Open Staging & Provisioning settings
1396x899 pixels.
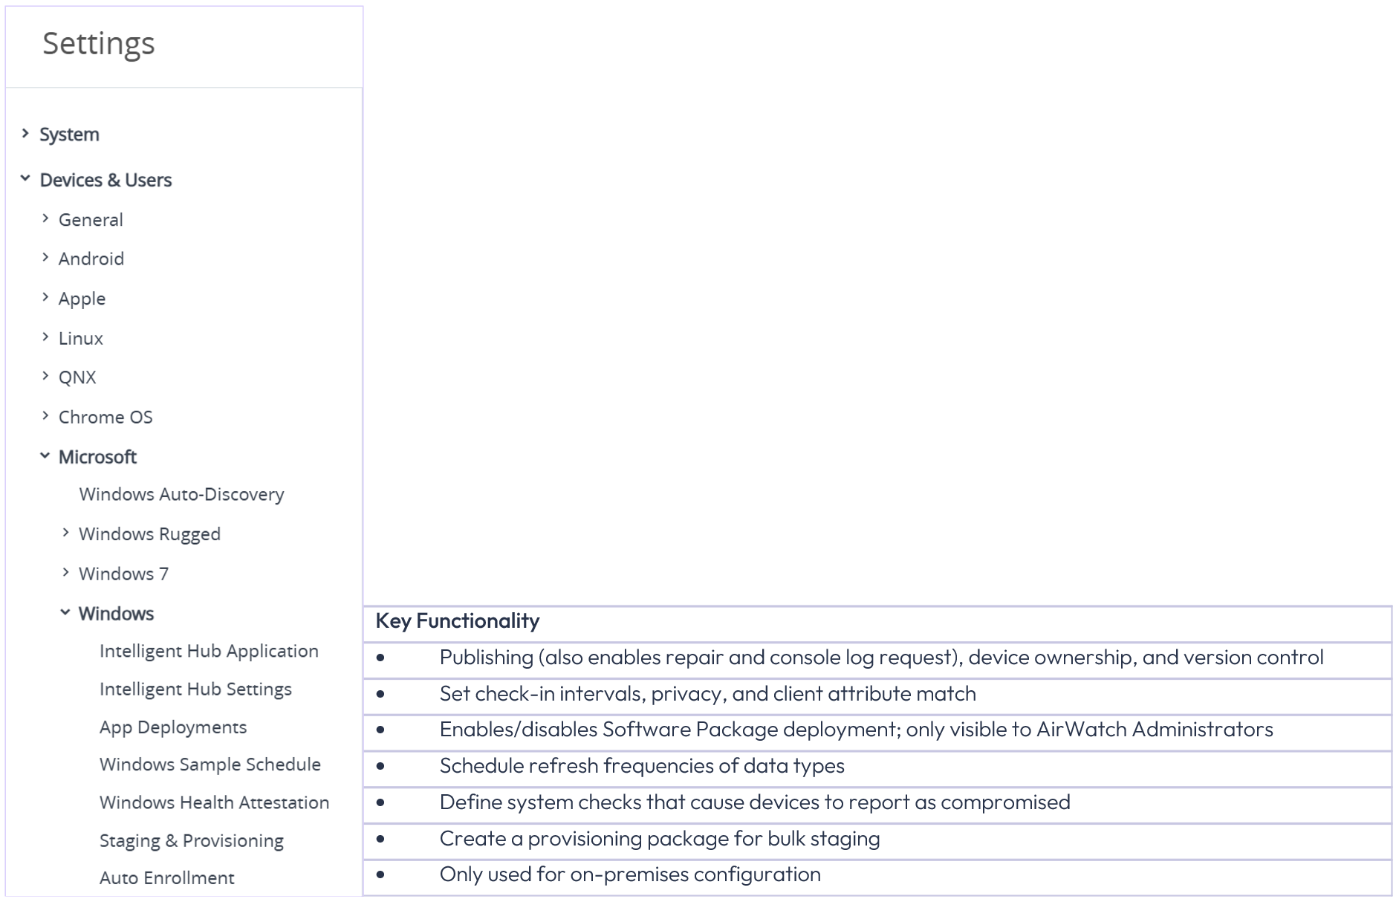click(191, 841)
